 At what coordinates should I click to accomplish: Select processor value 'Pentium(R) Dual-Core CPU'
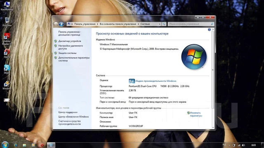pos(143,86)
